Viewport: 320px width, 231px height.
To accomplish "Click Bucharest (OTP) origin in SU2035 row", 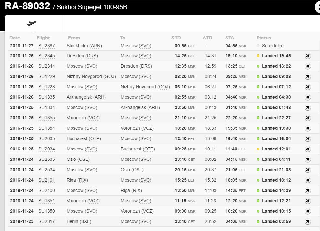I will pyautogui.click(x=84, y=139).
